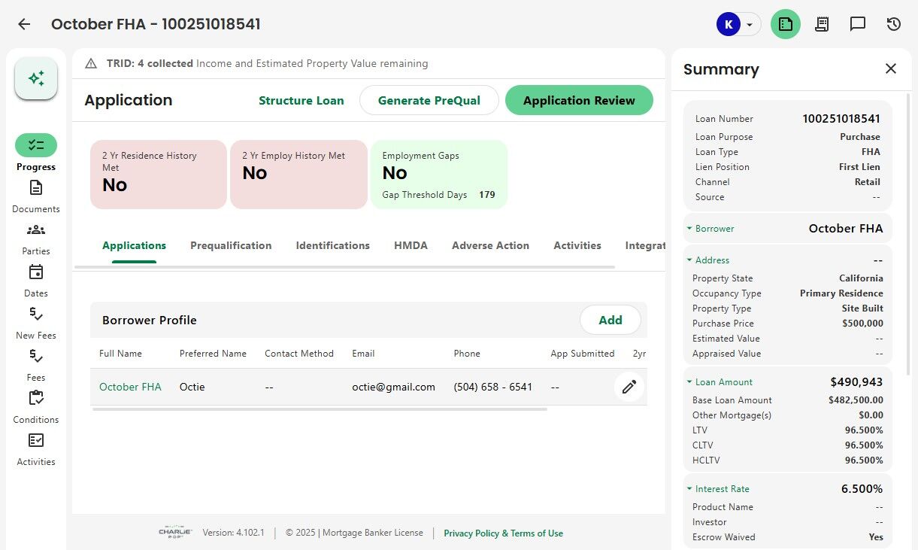Switch to the Prequalification tab

231,245
